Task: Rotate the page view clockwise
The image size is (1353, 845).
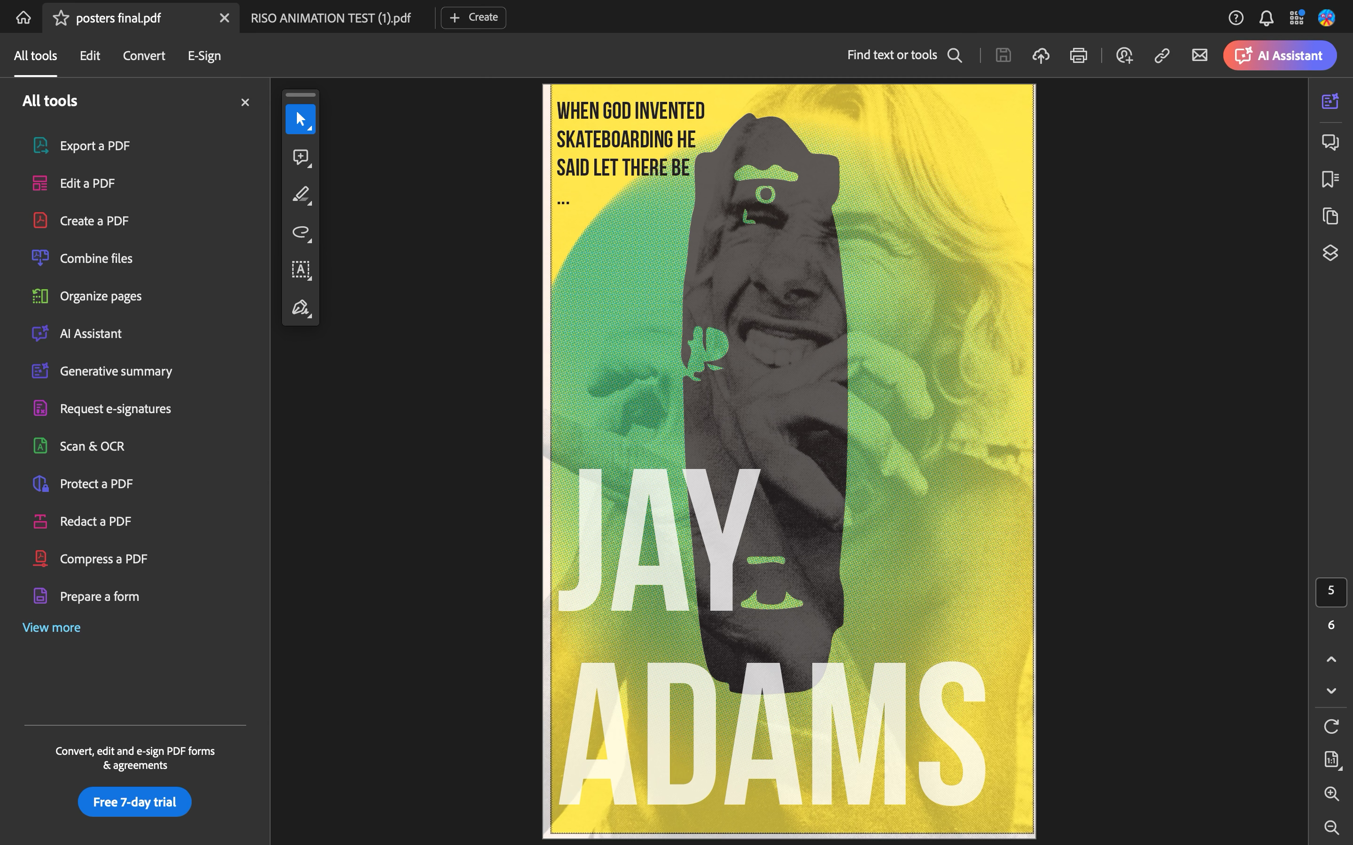Action: point(1331,726)
